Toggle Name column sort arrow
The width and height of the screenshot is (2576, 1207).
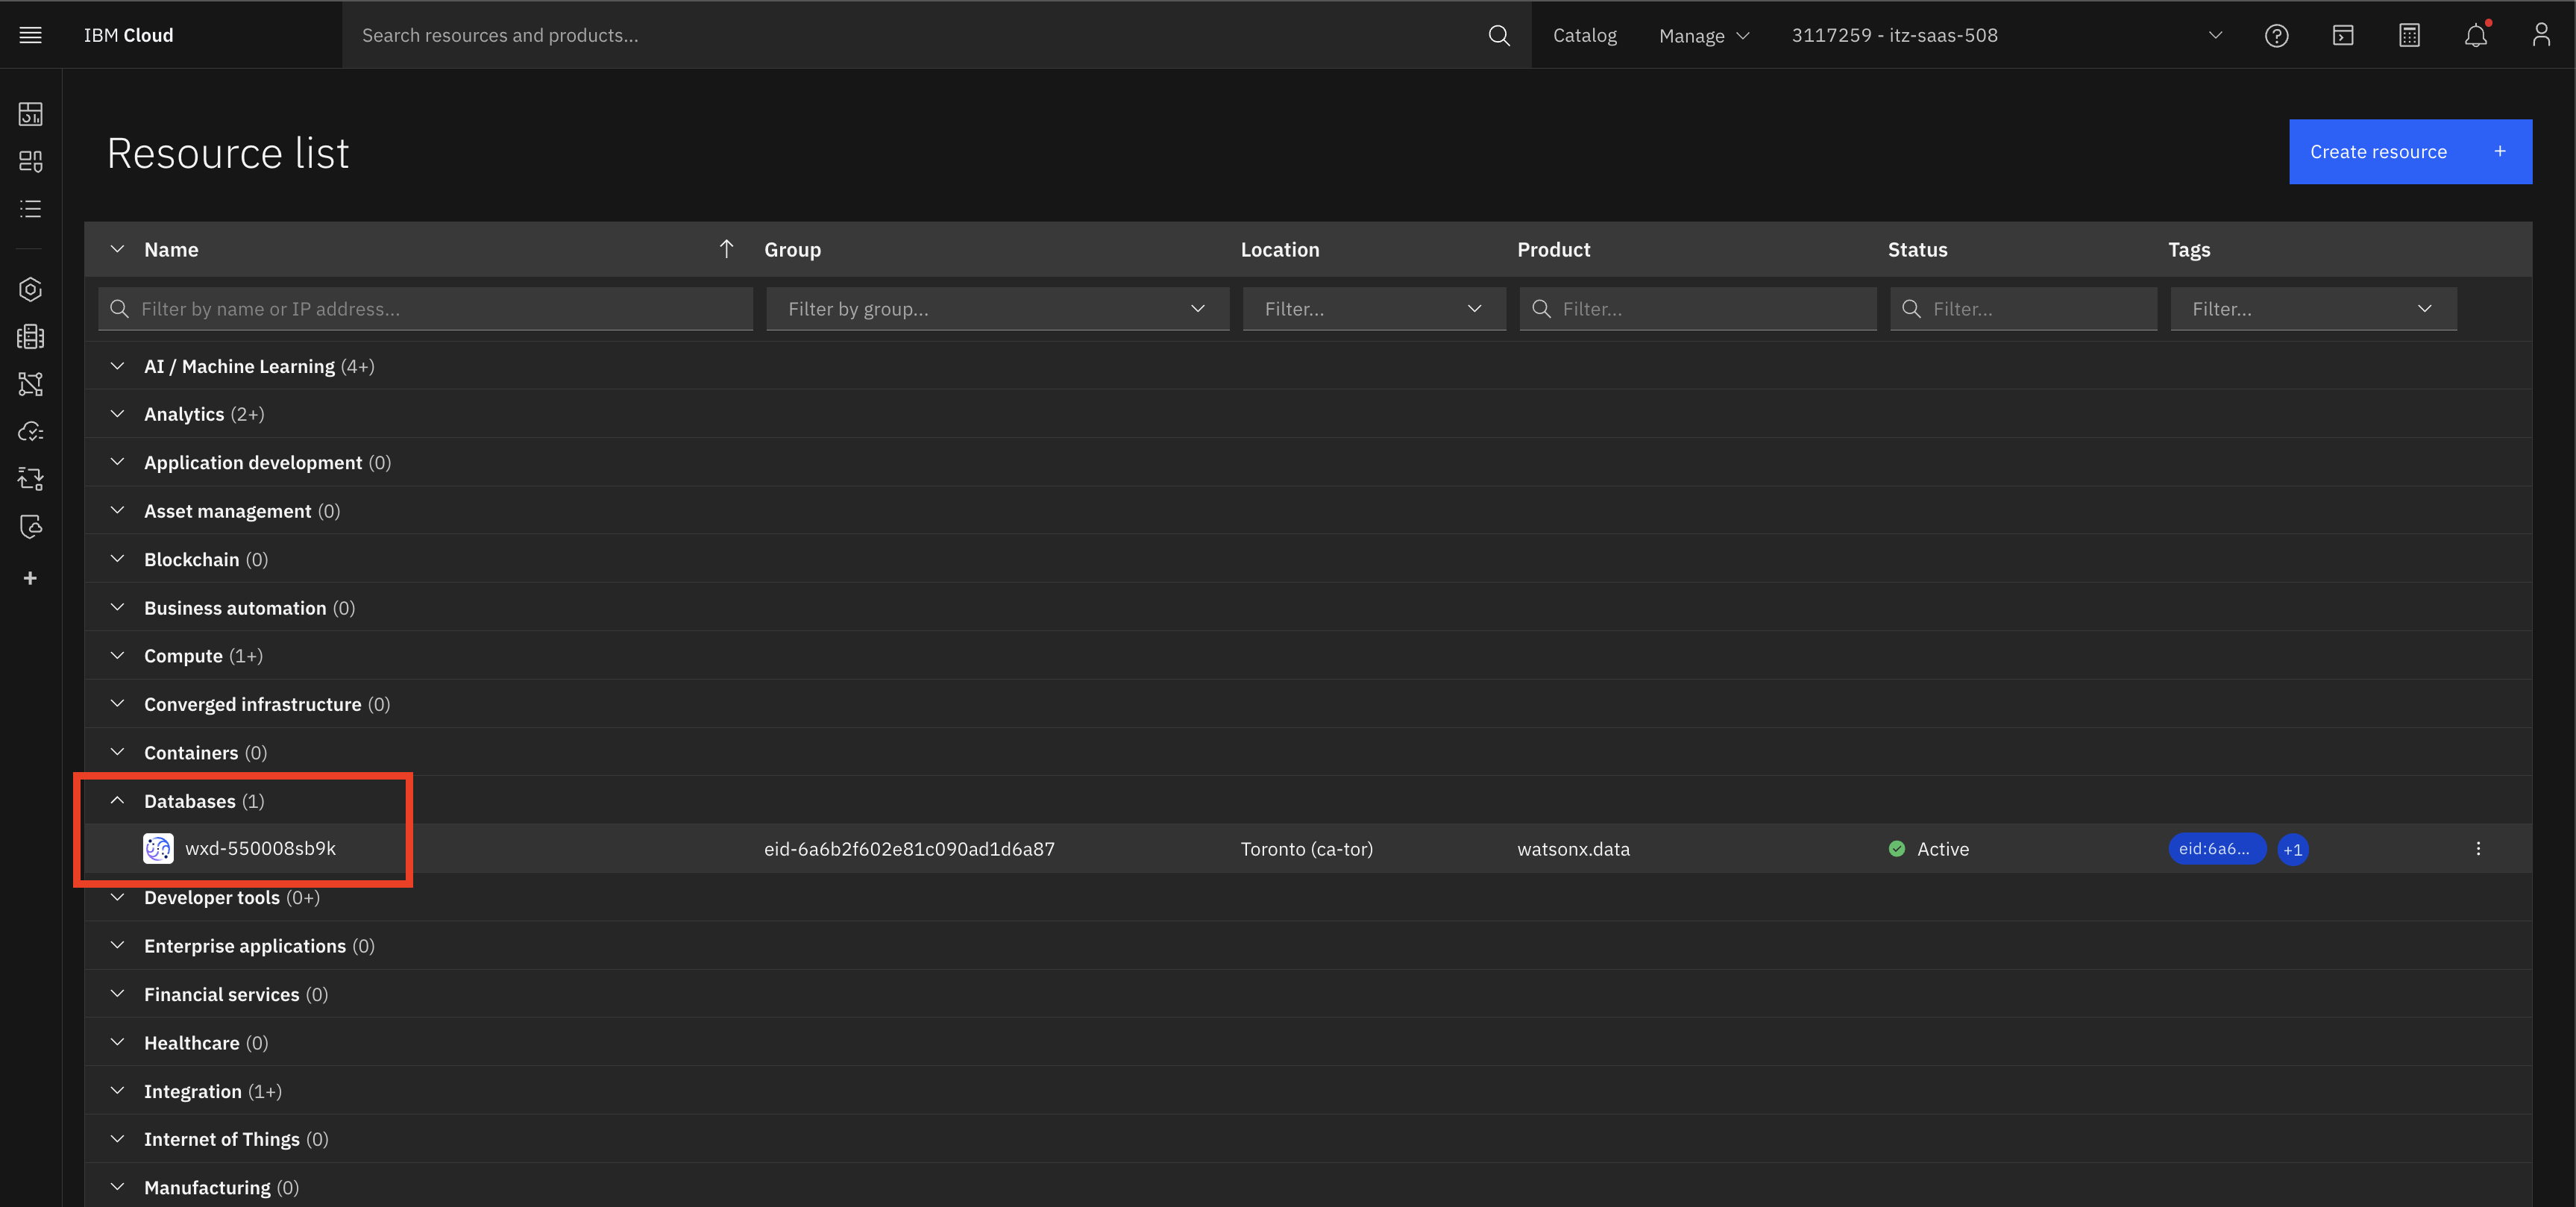click(x=726, y=249)
